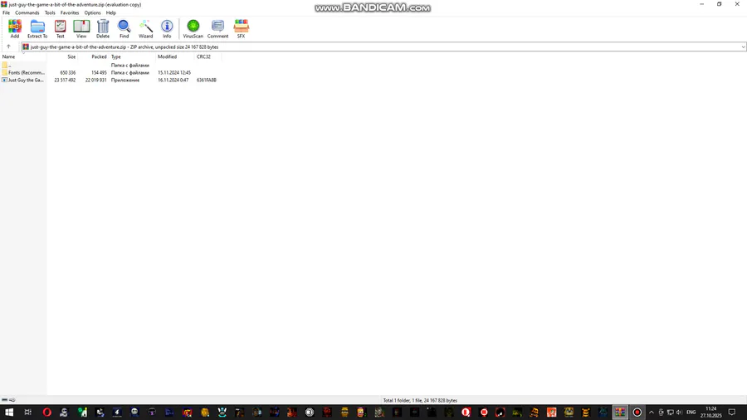
Task: Sort files by Type column
Action: [132, 56]
